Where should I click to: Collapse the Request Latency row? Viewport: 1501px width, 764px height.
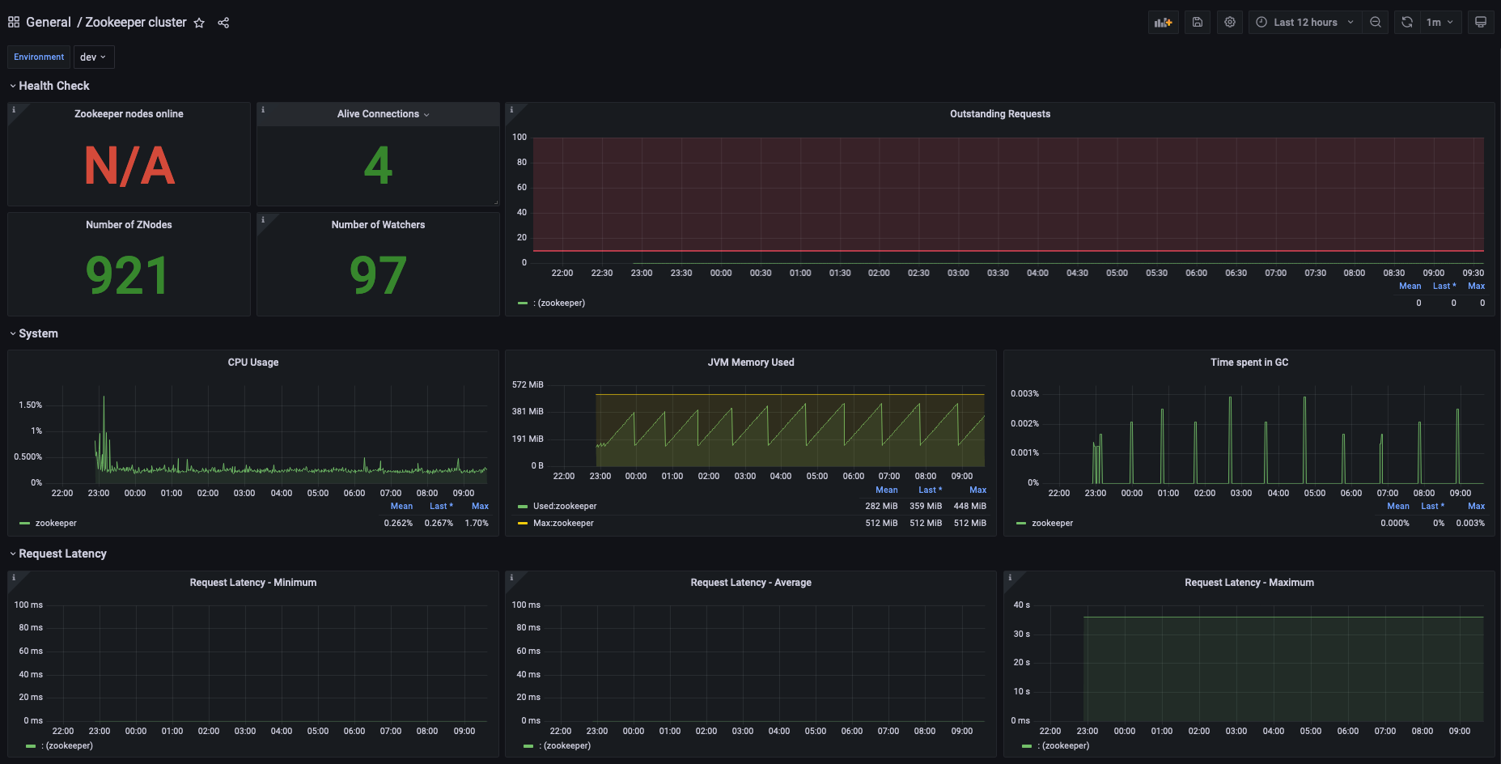(58, 554)
